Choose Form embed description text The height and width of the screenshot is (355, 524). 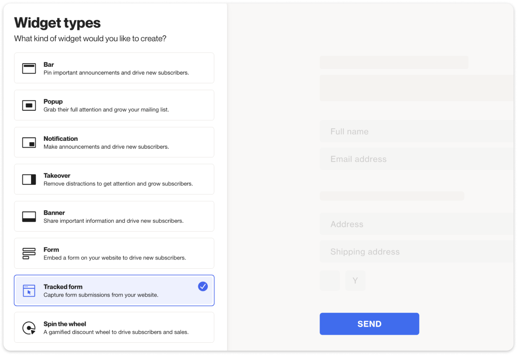click(114, 258)
